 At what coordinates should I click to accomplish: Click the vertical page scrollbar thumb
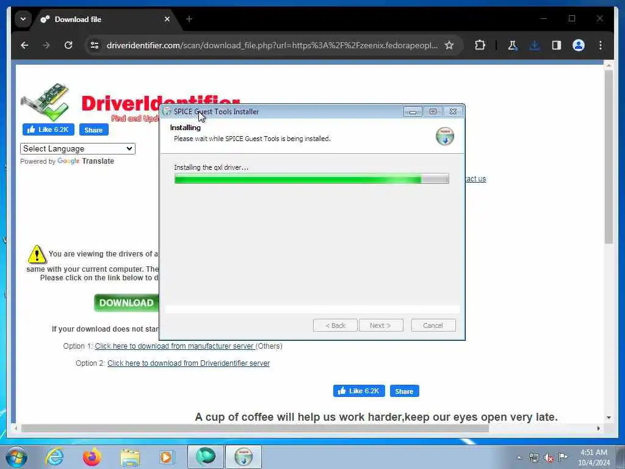[609, 157]
